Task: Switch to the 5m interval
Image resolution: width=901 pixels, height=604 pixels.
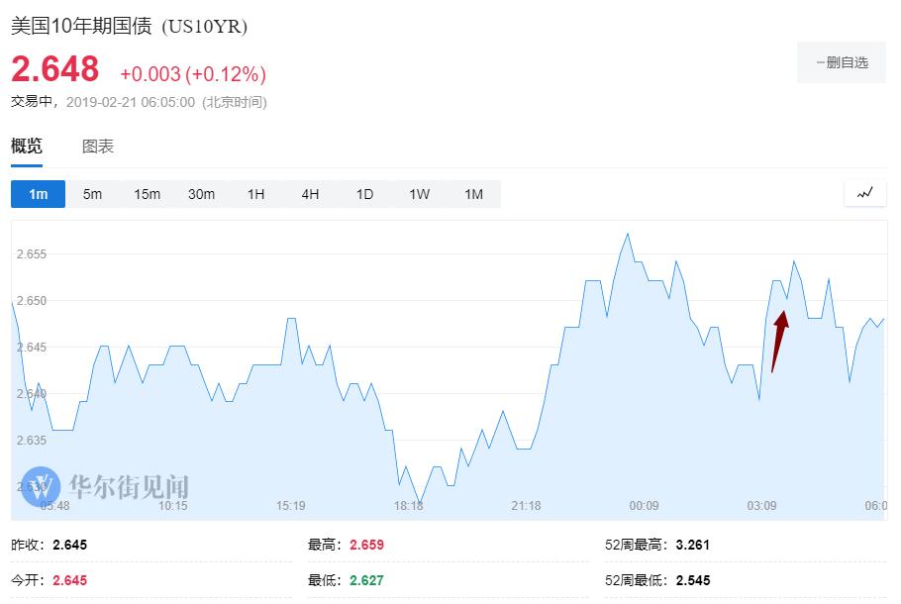Action: [92, 194]
